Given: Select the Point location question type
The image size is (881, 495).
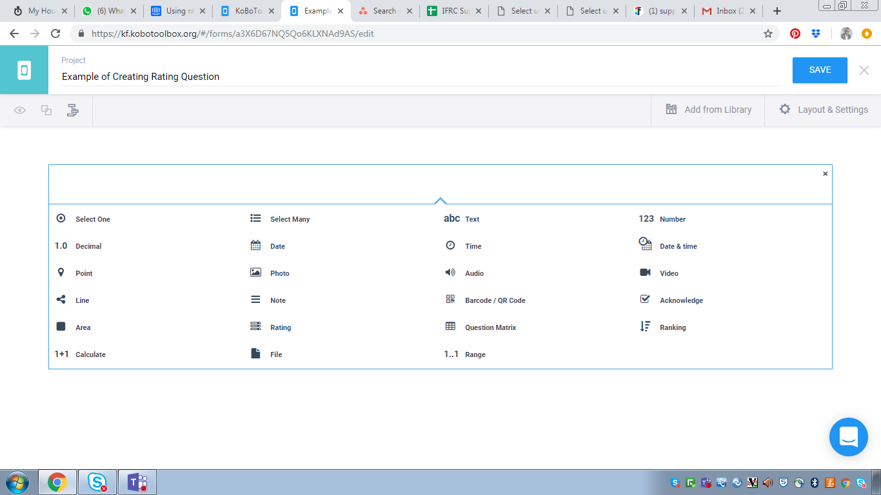Looking at the screenshot, I should coord(83,273).
